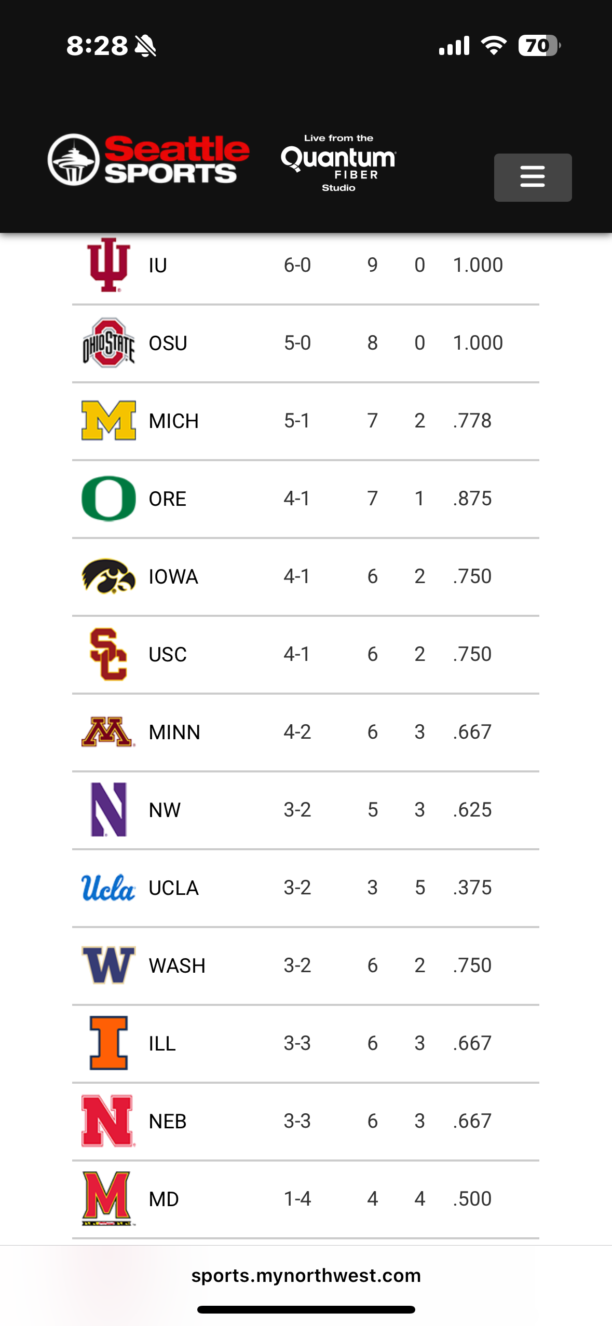Click the Indiana Hoosiers team logo
This screenshot has width=612, height=1326.
(x=108, y=265)
